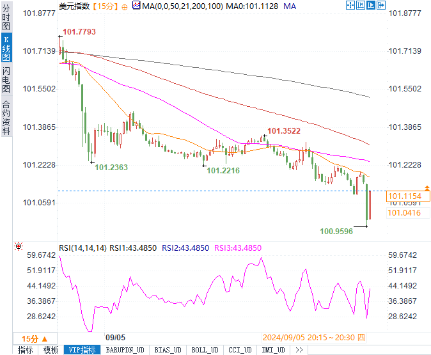Image resolution: width=431 pixels, height=355 pixels.
Task: Select the VIP指标 tab
Action: pyautogui.click(x=82, y=350)
